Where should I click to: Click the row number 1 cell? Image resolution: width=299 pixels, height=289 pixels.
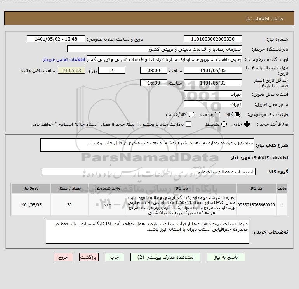[282, 205]
